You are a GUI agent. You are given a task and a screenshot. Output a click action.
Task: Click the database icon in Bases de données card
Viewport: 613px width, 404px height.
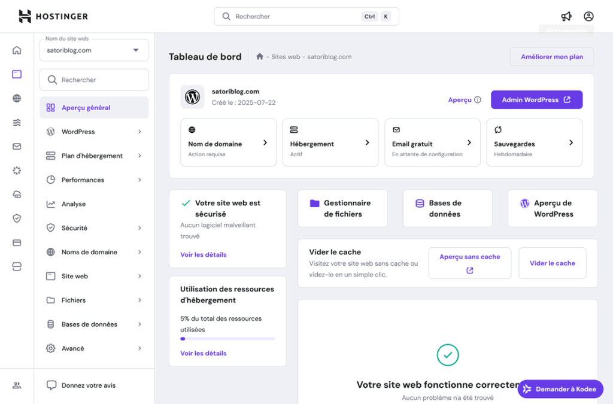(x=420, y=203)
